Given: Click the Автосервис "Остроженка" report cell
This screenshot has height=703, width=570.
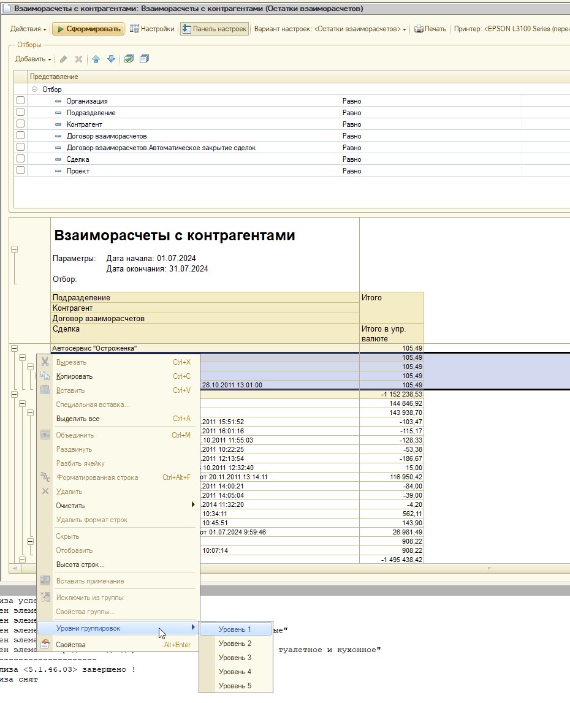Looking at the screenshot, I should 205,348.
